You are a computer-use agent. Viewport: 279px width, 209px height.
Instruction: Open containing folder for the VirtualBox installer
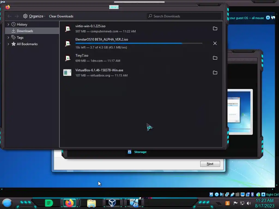[x=215, y=72]
